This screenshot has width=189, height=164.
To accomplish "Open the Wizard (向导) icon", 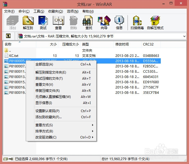I will click(104, 22).
